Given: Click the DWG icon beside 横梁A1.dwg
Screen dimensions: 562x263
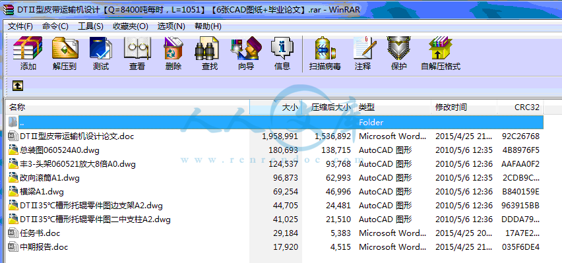Looking at the screenshot, I should (x=13, y=191).
